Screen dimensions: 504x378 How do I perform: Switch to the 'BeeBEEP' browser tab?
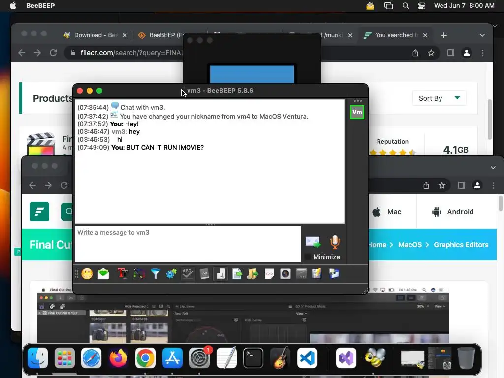tap(166, 35)
